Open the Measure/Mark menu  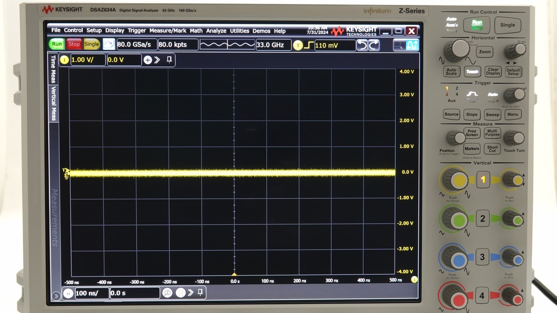click(168, 31)
